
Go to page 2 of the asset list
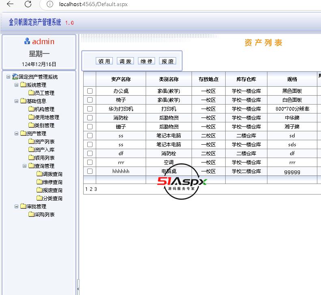point(91,189)
